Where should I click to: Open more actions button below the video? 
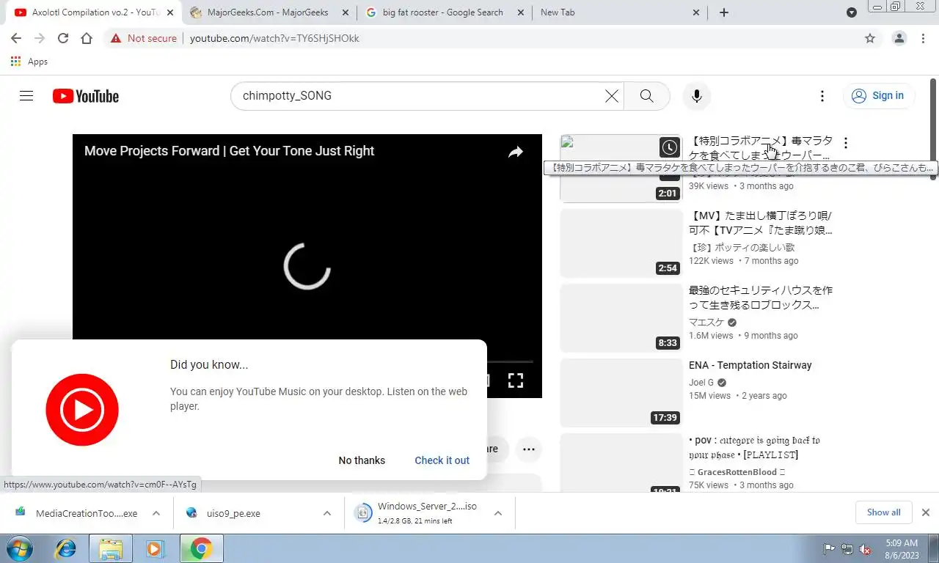coord(528,449)
